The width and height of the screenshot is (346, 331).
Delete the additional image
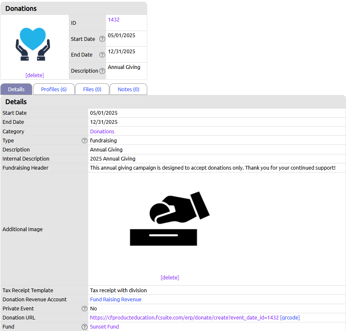coord(169,278)
